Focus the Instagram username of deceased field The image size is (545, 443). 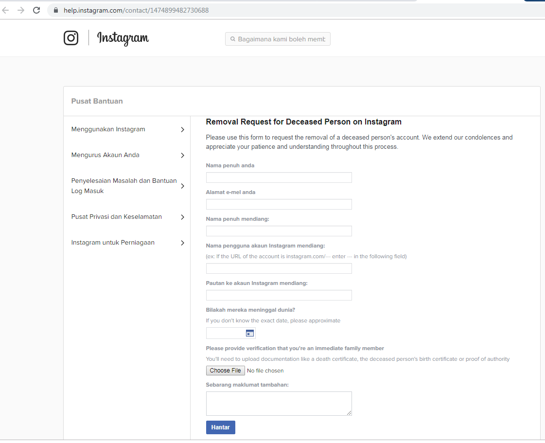(x=279, y=268)
